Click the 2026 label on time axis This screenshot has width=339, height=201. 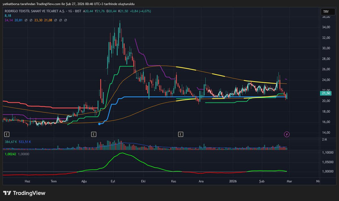point(233,181)
